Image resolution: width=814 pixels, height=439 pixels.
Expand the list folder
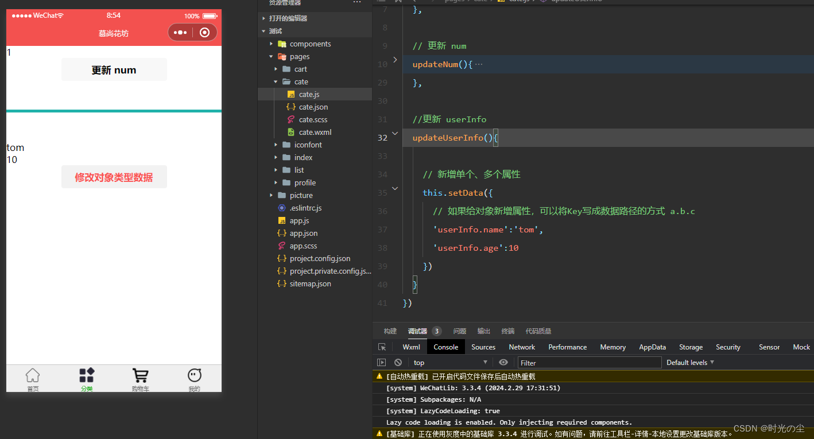point(315,170)
